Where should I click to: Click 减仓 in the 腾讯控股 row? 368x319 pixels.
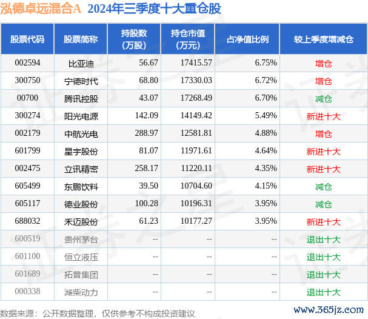pos(323,99)
